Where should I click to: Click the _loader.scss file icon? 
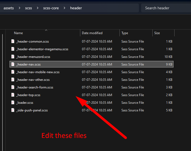[x=13, y=103]
